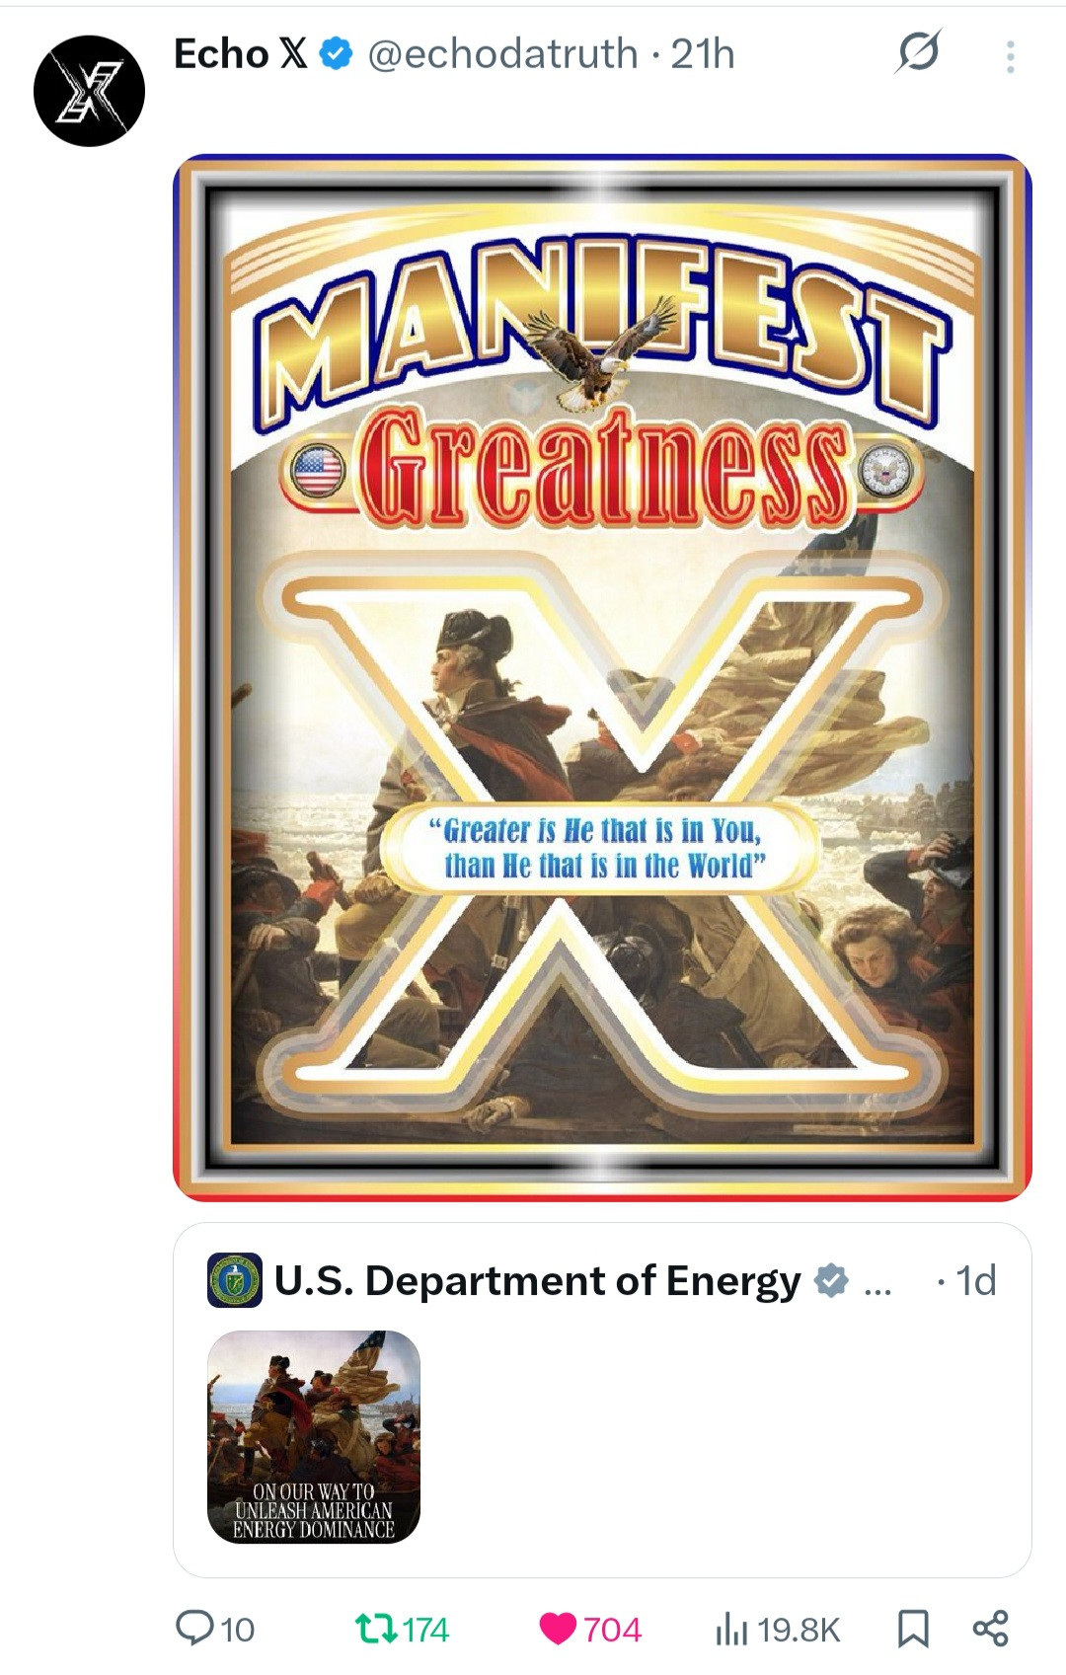
Task: Click Echo X blue verified badge
Action: pyautogui.click(x=338, y=53)
